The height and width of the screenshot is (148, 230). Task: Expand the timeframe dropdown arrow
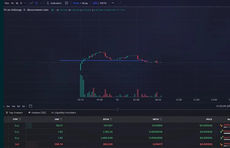tap(25, 3)
